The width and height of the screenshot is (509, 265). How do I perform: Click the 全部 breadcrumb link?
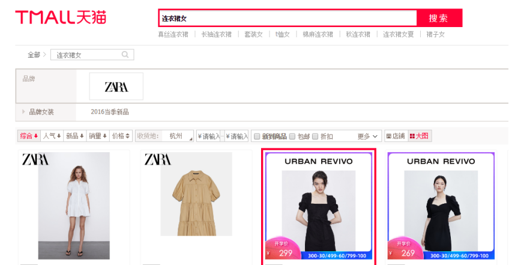tap(34, 55)
